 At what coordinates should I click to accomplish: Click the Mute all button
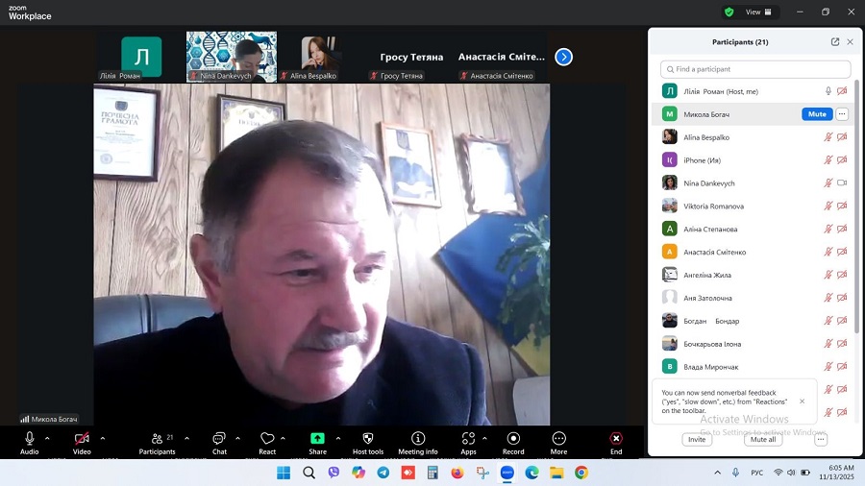point(763,439)
